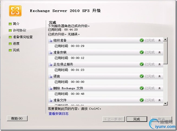The width and height of the screenshot is (177, 131).
Task: Click green square beside 简介
Action: pyautogui.click(x=10, y=24)
